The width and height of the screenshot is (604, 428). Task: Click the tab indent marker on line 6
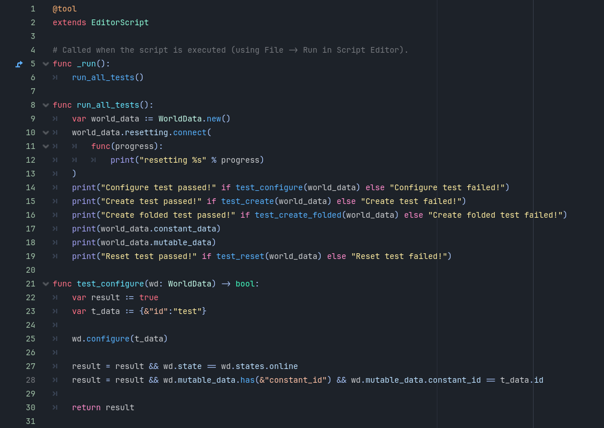point(55,77)
